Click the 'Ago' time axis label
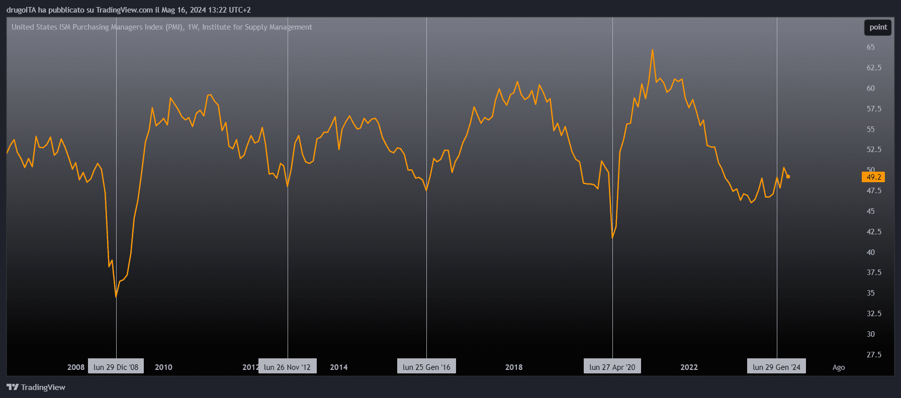This screenshot has height=398, width=901. [x=839, y=367]
